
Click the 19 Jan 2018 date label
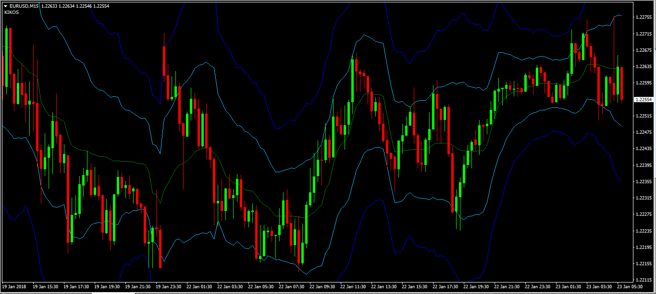click(14, 287)
